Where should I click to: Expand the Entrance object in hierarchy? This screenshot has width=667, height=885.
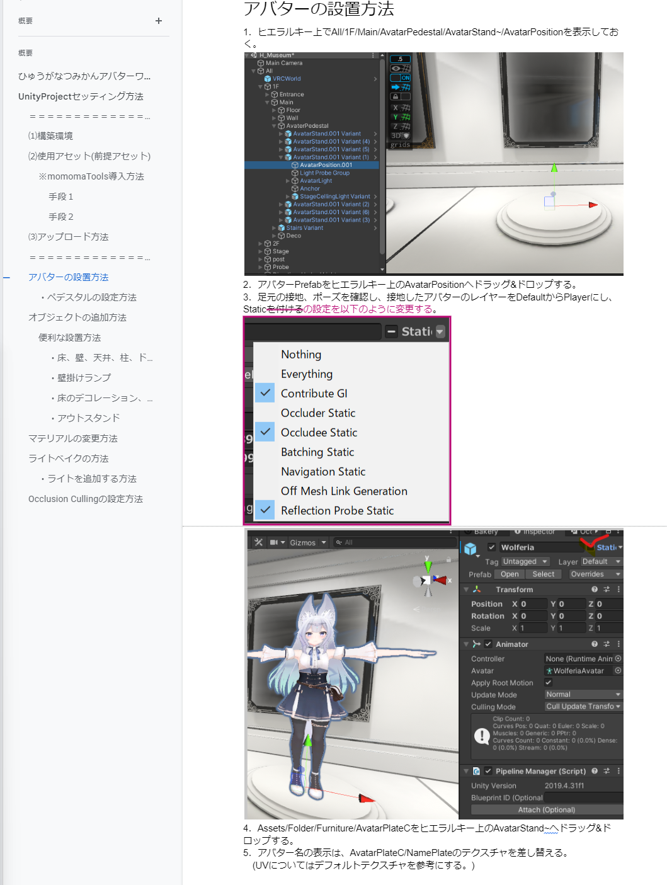pos(267,94)
